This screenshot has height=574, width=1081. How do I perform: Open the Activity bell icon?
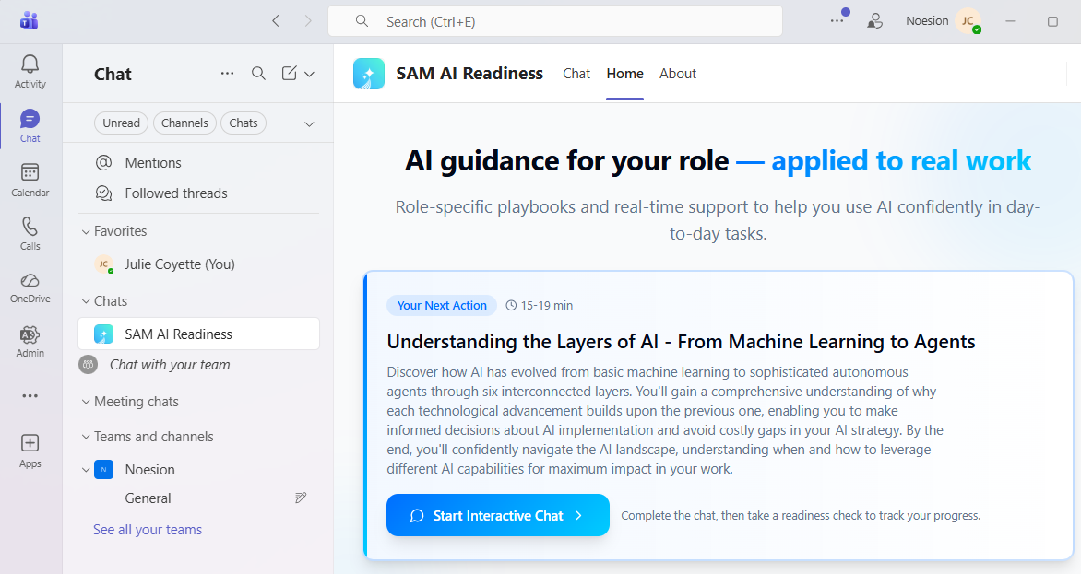[x=30, y=64]
